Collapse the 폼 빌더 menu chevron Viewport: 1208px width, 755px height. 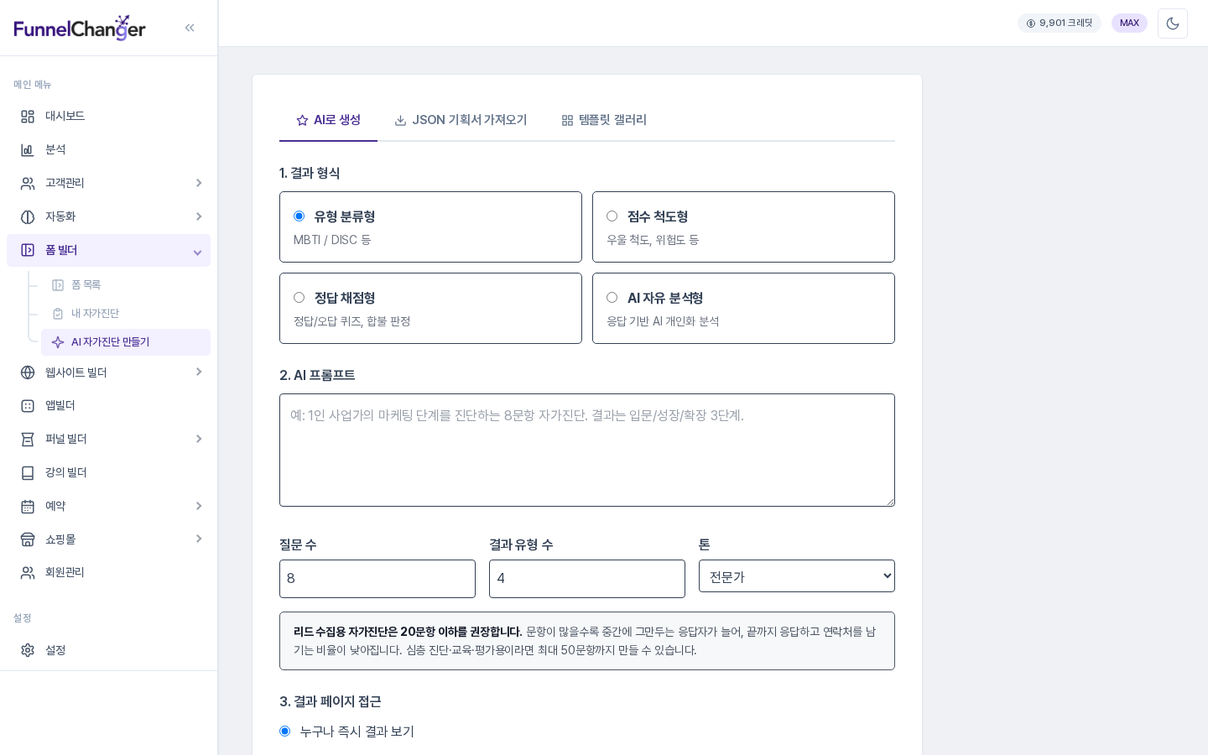click(197, 253)
